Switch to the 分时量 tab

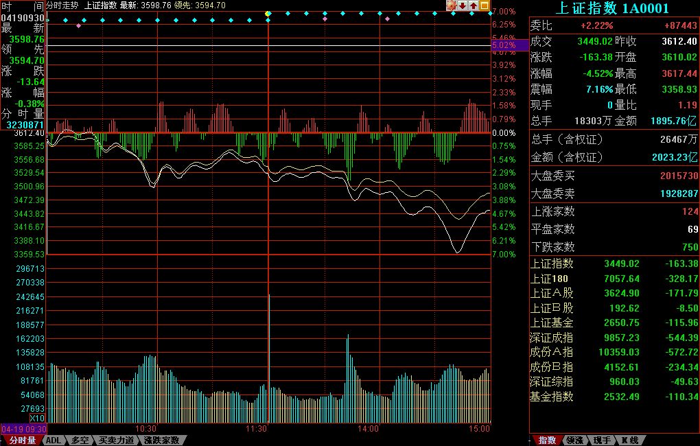pos(23,441)
